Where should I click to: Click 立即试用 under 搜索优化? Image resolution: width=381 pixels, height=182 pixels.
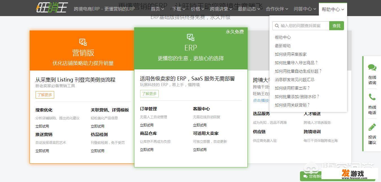point(42,126)
